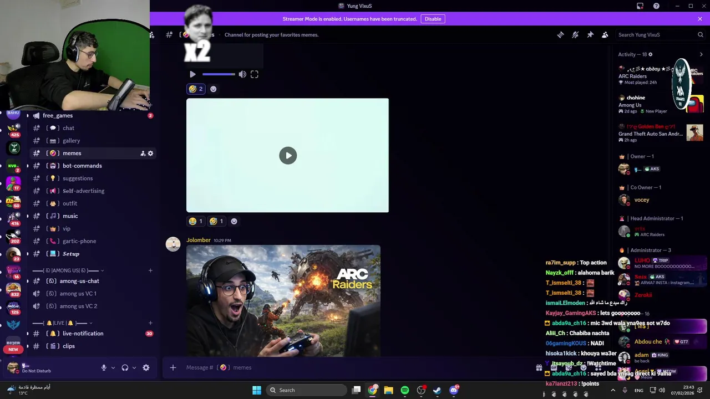Open Discord Help icon in title bar
The width and height of the screenshot is (710, 399).
(656, 6)
